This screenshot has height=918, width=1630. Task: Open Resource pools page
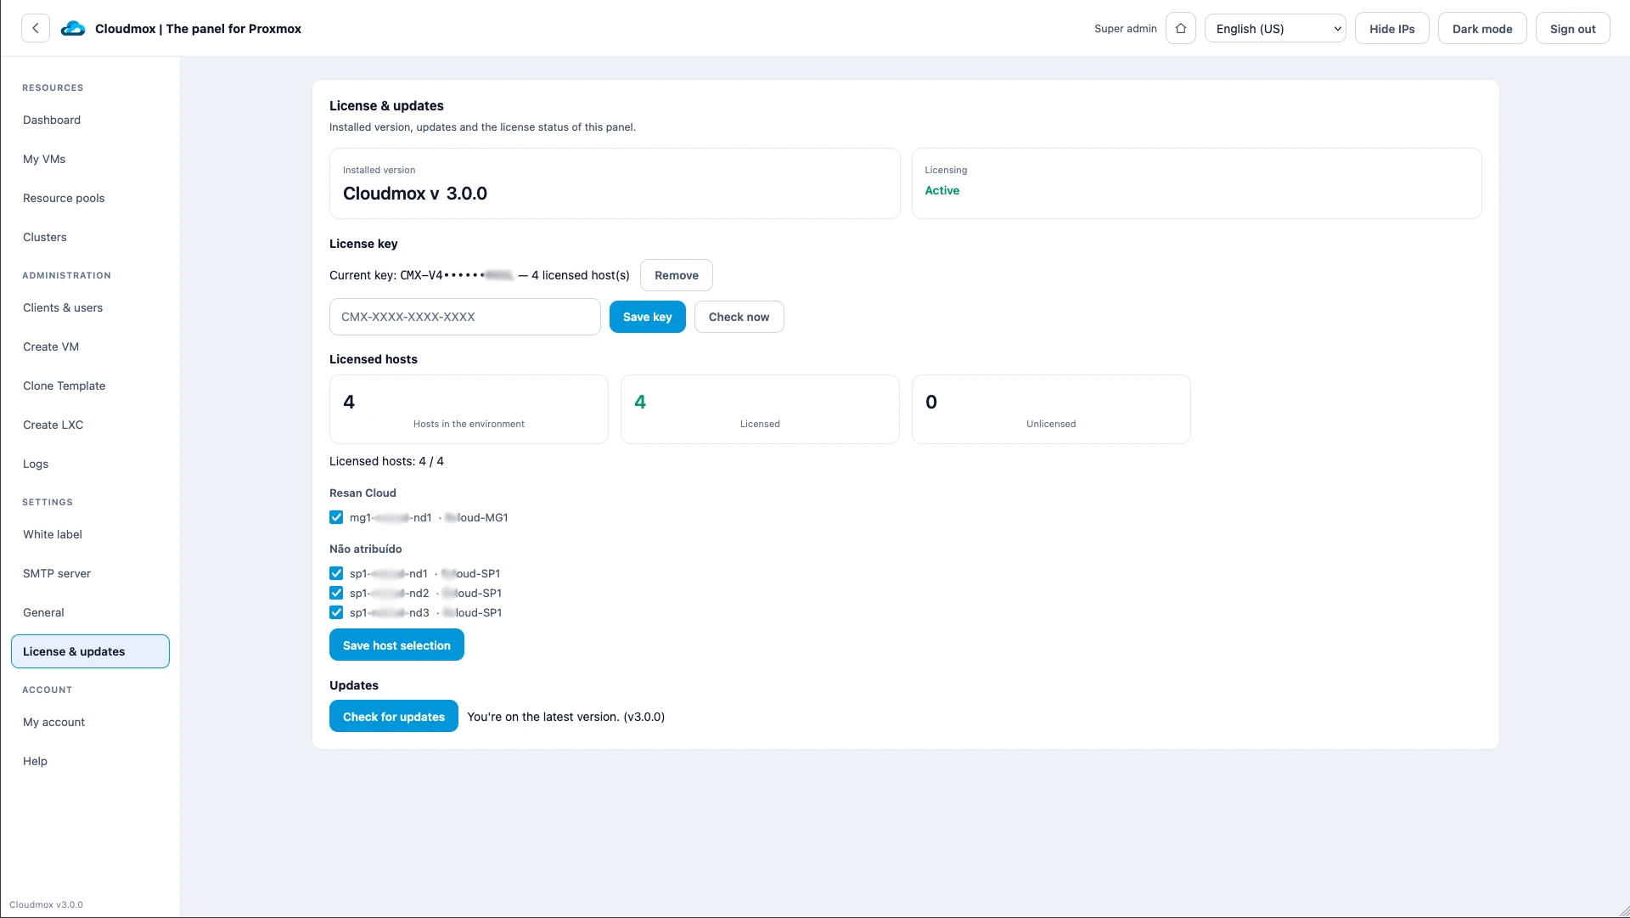pyautogui.click(x=90, y=198)
